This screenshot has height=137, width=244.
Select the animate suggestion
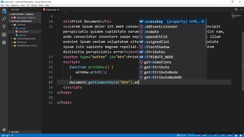coord(172,32)
